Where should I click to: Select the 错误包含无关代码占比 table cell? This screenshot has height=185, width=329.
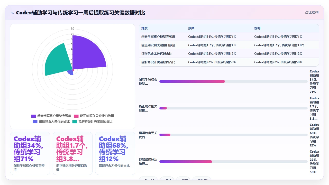(x=157, y=54)
